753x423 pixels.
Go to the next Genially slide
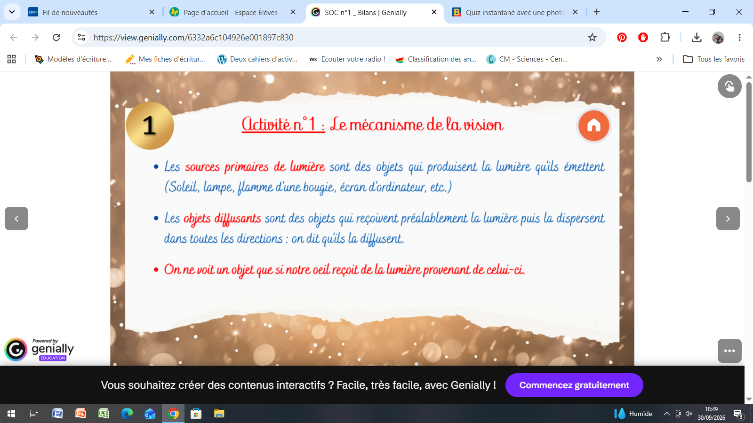point(728,219)
